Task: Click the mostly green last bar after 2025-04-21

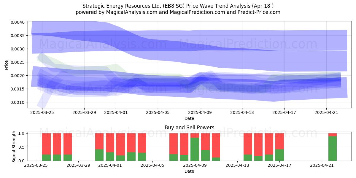Action: pos(333,149)
